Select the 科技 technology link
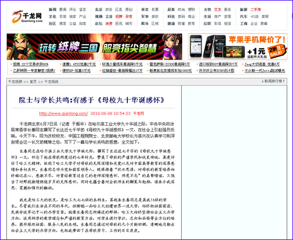The height and width of the screenshot is (240, 293). (171, 16)
